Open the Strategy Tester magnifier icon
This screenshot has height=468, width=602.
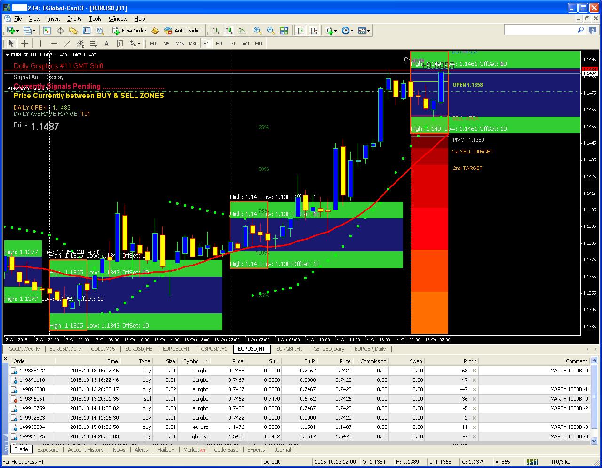pos(100,31)
